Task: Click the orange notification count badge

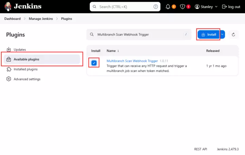Action: point(174,7)
